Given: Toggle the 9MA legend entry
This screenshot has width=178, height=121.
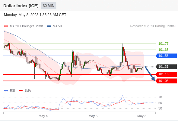Looking at the screenshot, I should pos(25,91).
